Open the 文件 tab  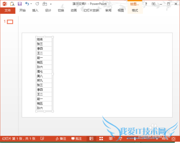(8, 10)
